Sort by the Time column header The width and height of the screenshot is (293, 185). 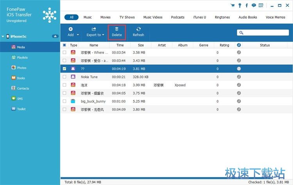point(120,45)
